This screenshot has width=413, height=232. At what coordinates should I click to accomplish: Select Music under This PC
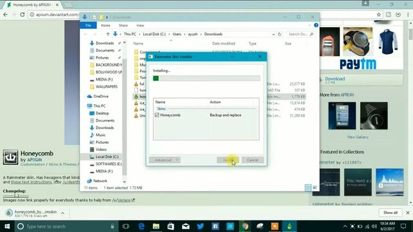tap(101, 135)
